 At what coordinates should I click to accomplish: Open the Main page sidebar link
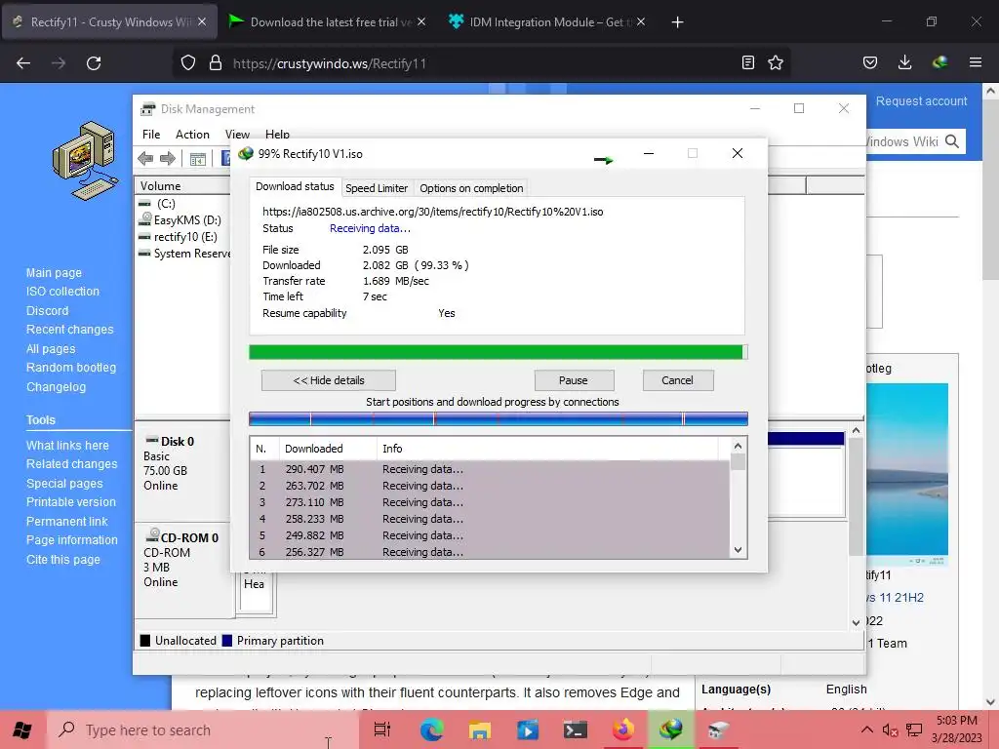[x=55, y=273]
